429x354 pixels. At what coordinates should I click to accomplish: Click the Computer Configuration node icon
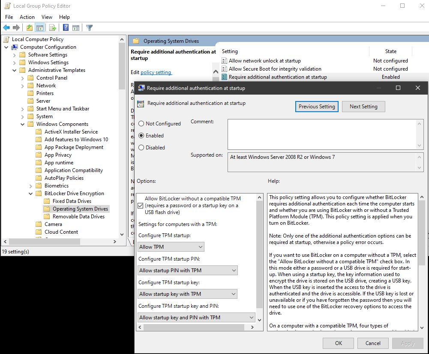click(14, 47)
